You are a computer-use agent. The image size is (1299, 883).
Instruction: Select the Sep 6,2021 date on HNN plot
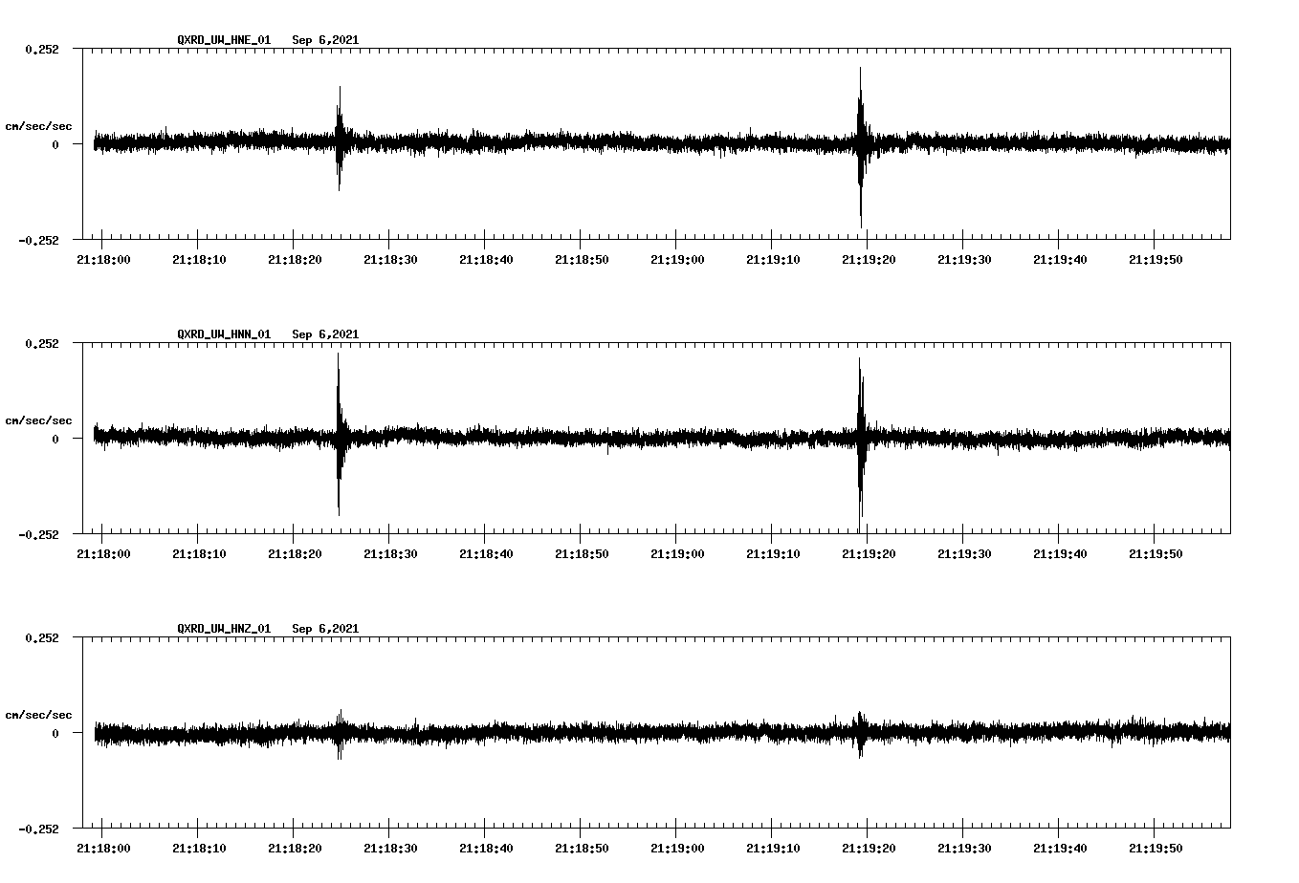[x=325, y=334]
